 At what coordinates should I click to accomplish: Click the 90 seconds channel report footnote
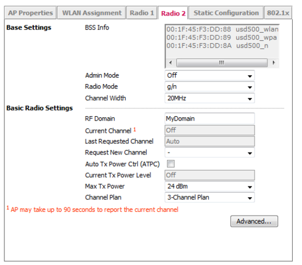92,209
